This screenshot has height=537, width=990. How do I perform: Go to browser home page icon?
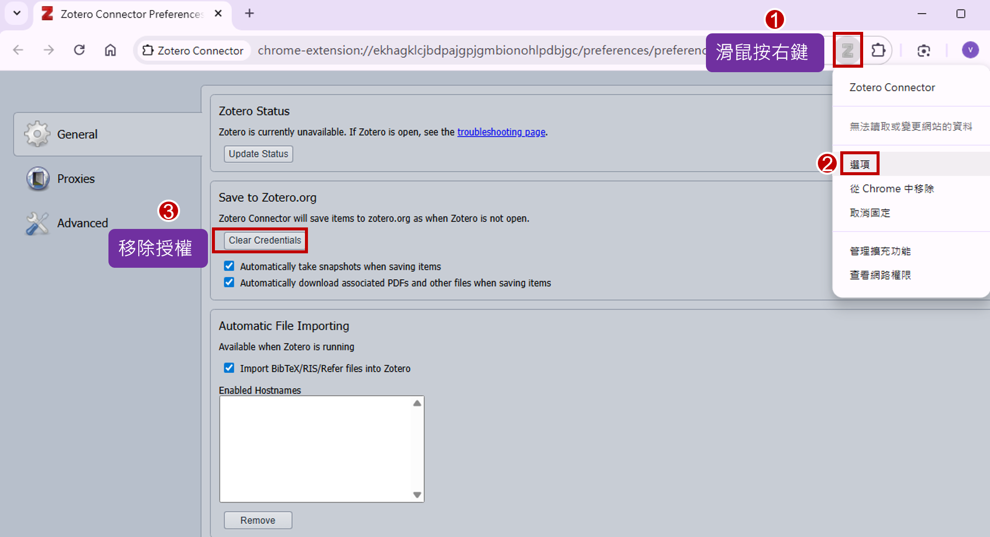click(x=110, y=50)
